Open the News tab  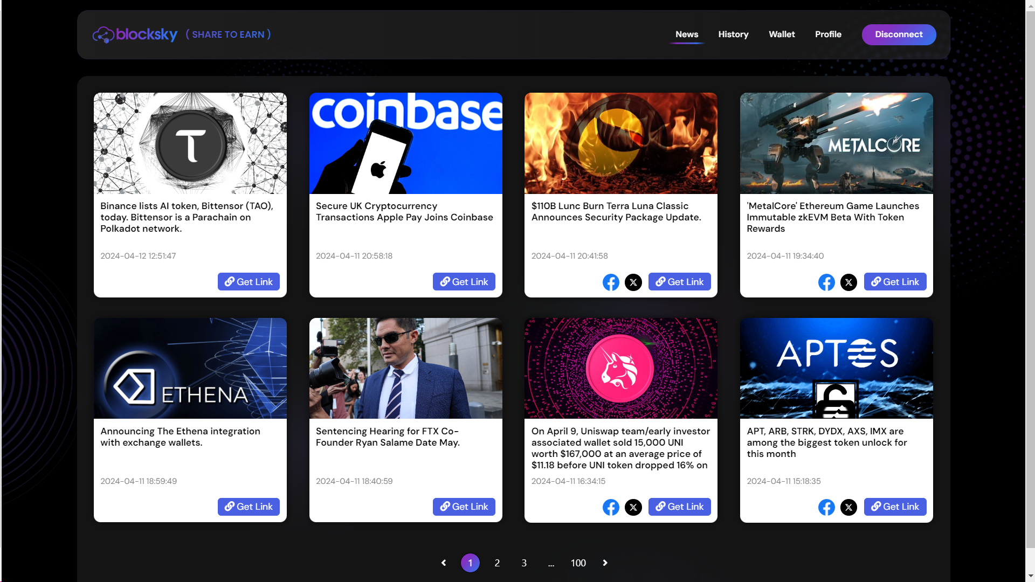click(687, 34)
